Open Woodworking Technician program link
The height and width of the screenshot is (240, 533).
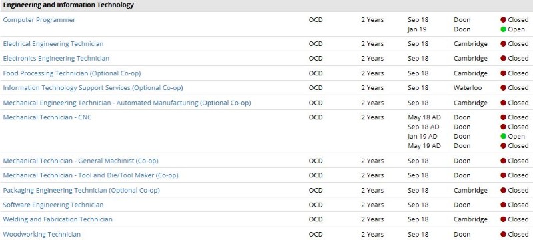(x=42, y=234)
